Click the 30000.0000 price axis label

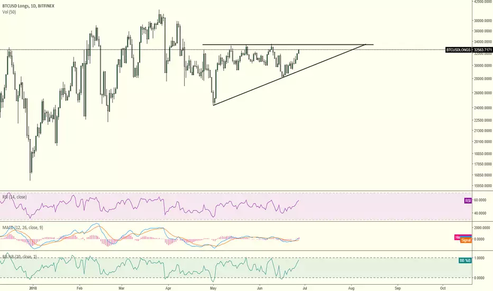click(x=483, y=66)
